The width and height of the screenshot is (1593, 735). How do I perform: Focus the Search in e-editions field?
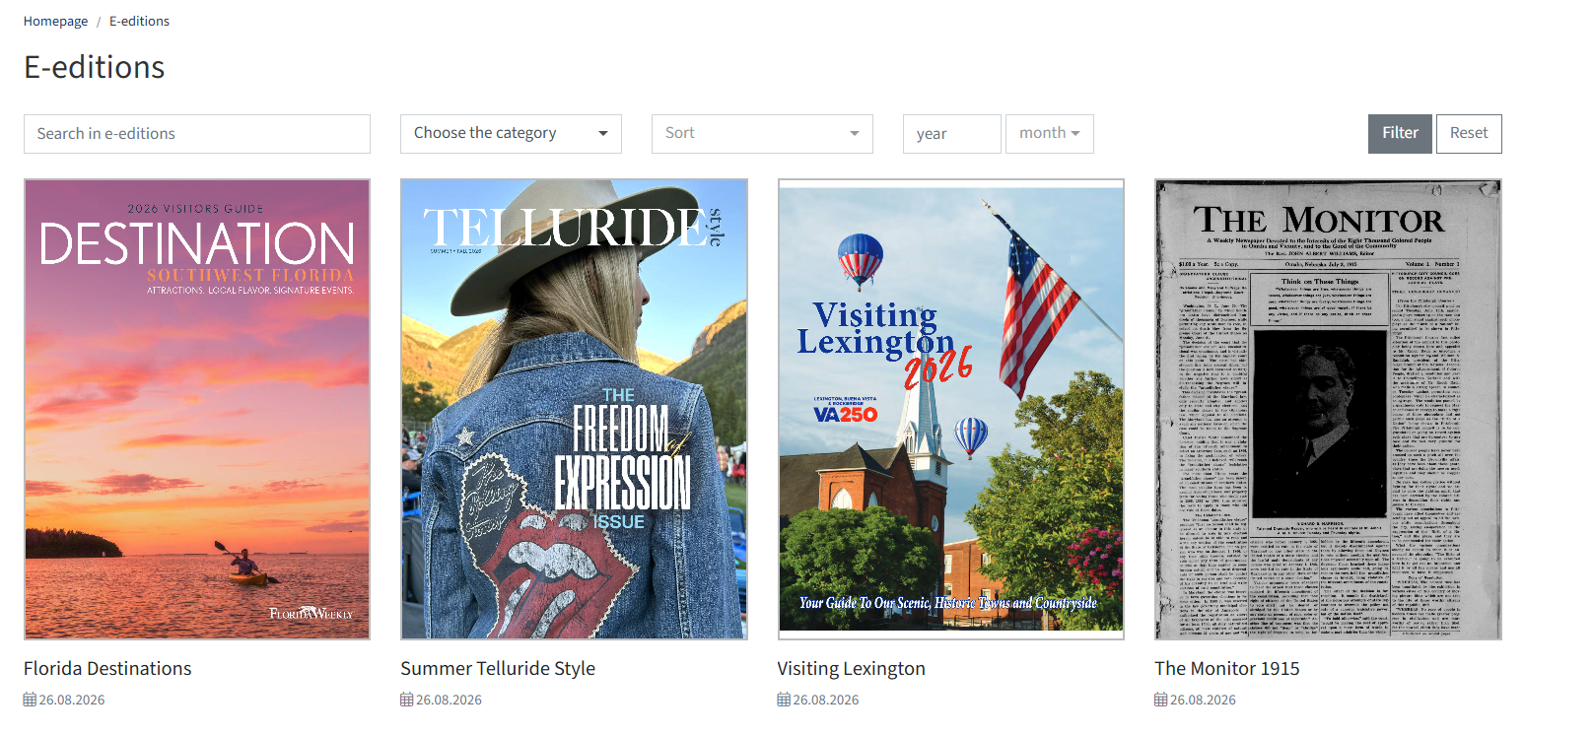pos(197,134)
